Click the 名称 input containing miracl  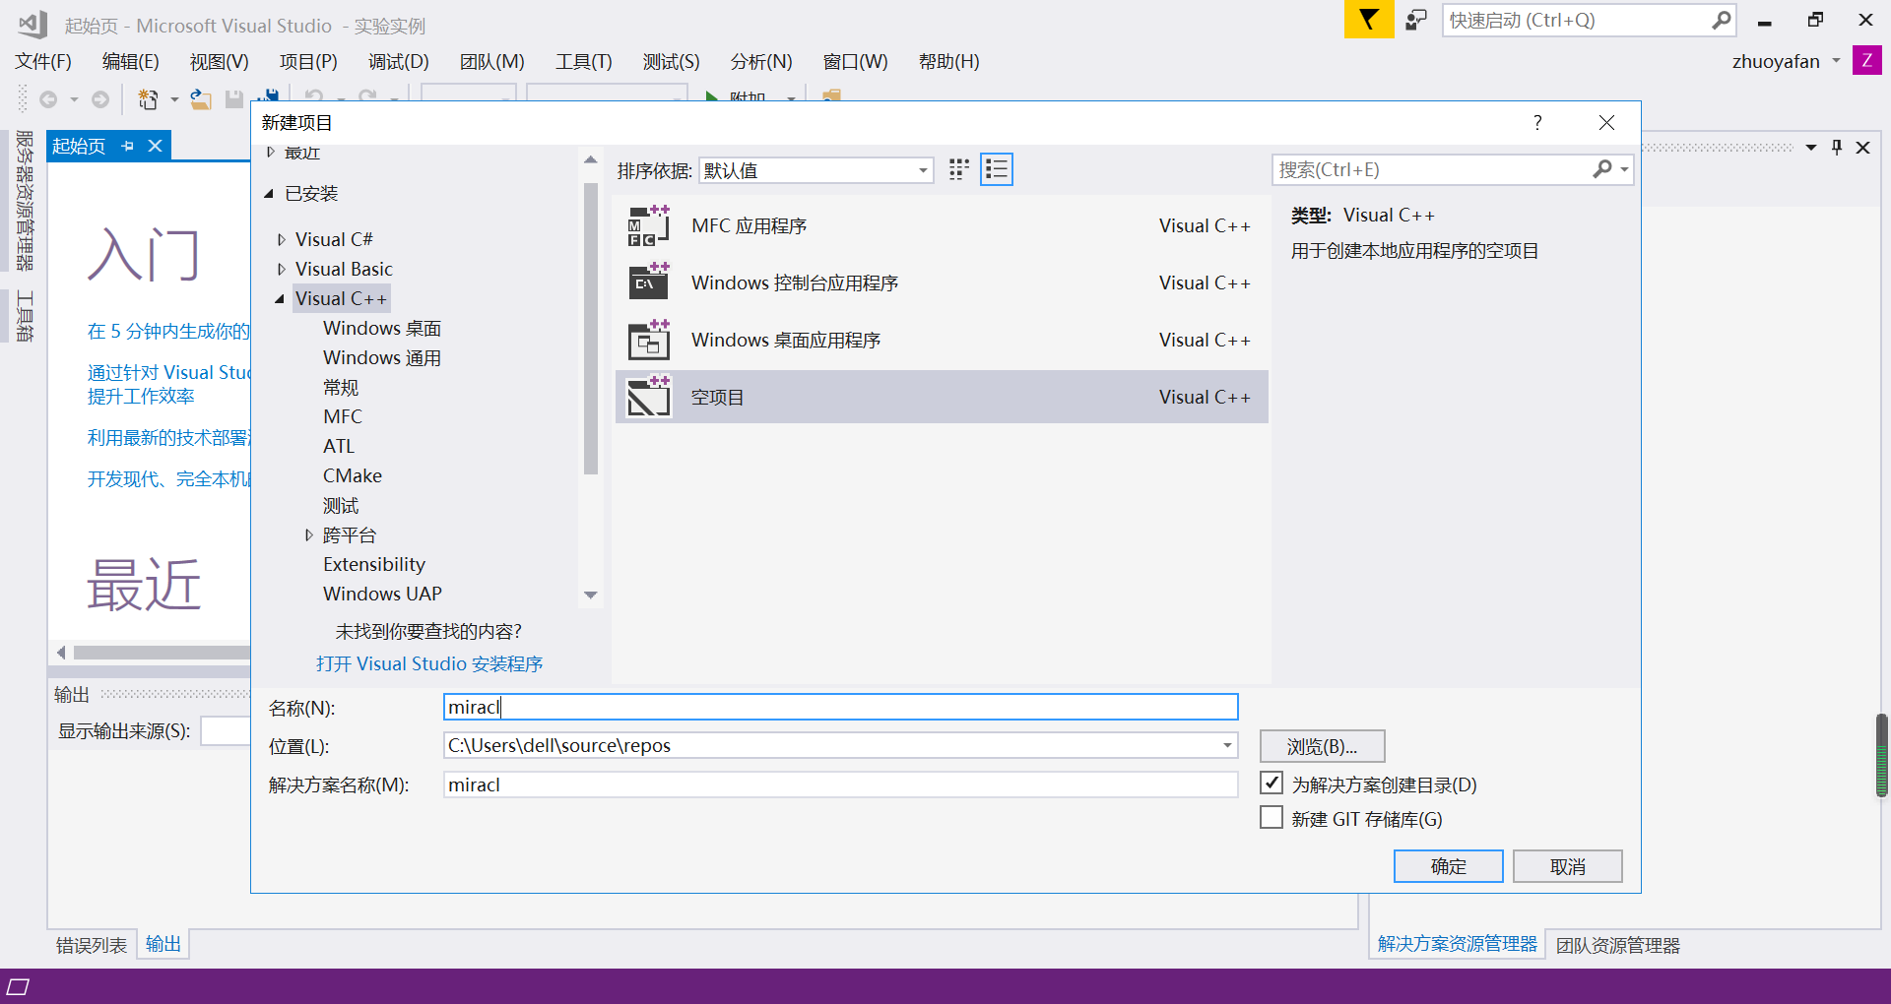[x=839, y=707]
